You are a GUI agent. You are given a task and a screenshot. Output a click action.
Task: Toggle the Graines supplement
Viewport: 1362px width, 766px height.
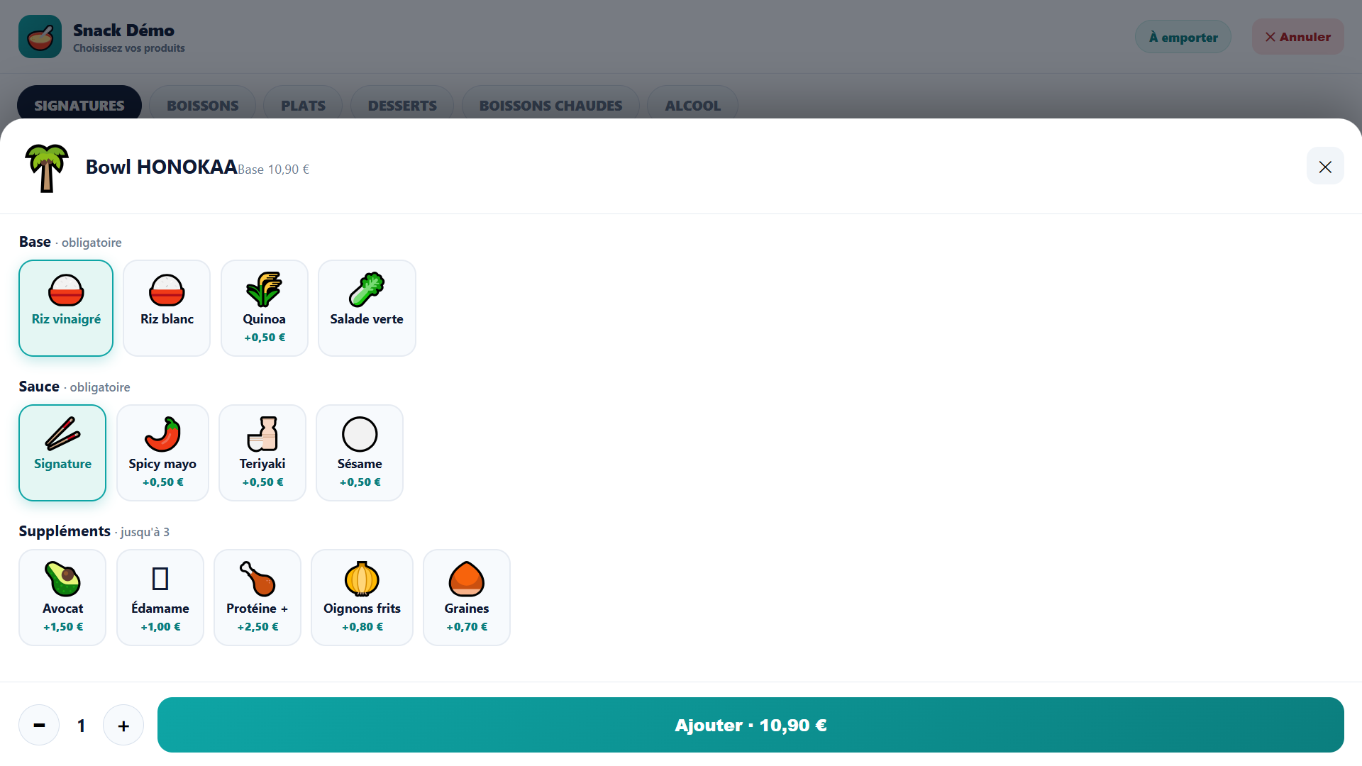(x=467, y=597)
